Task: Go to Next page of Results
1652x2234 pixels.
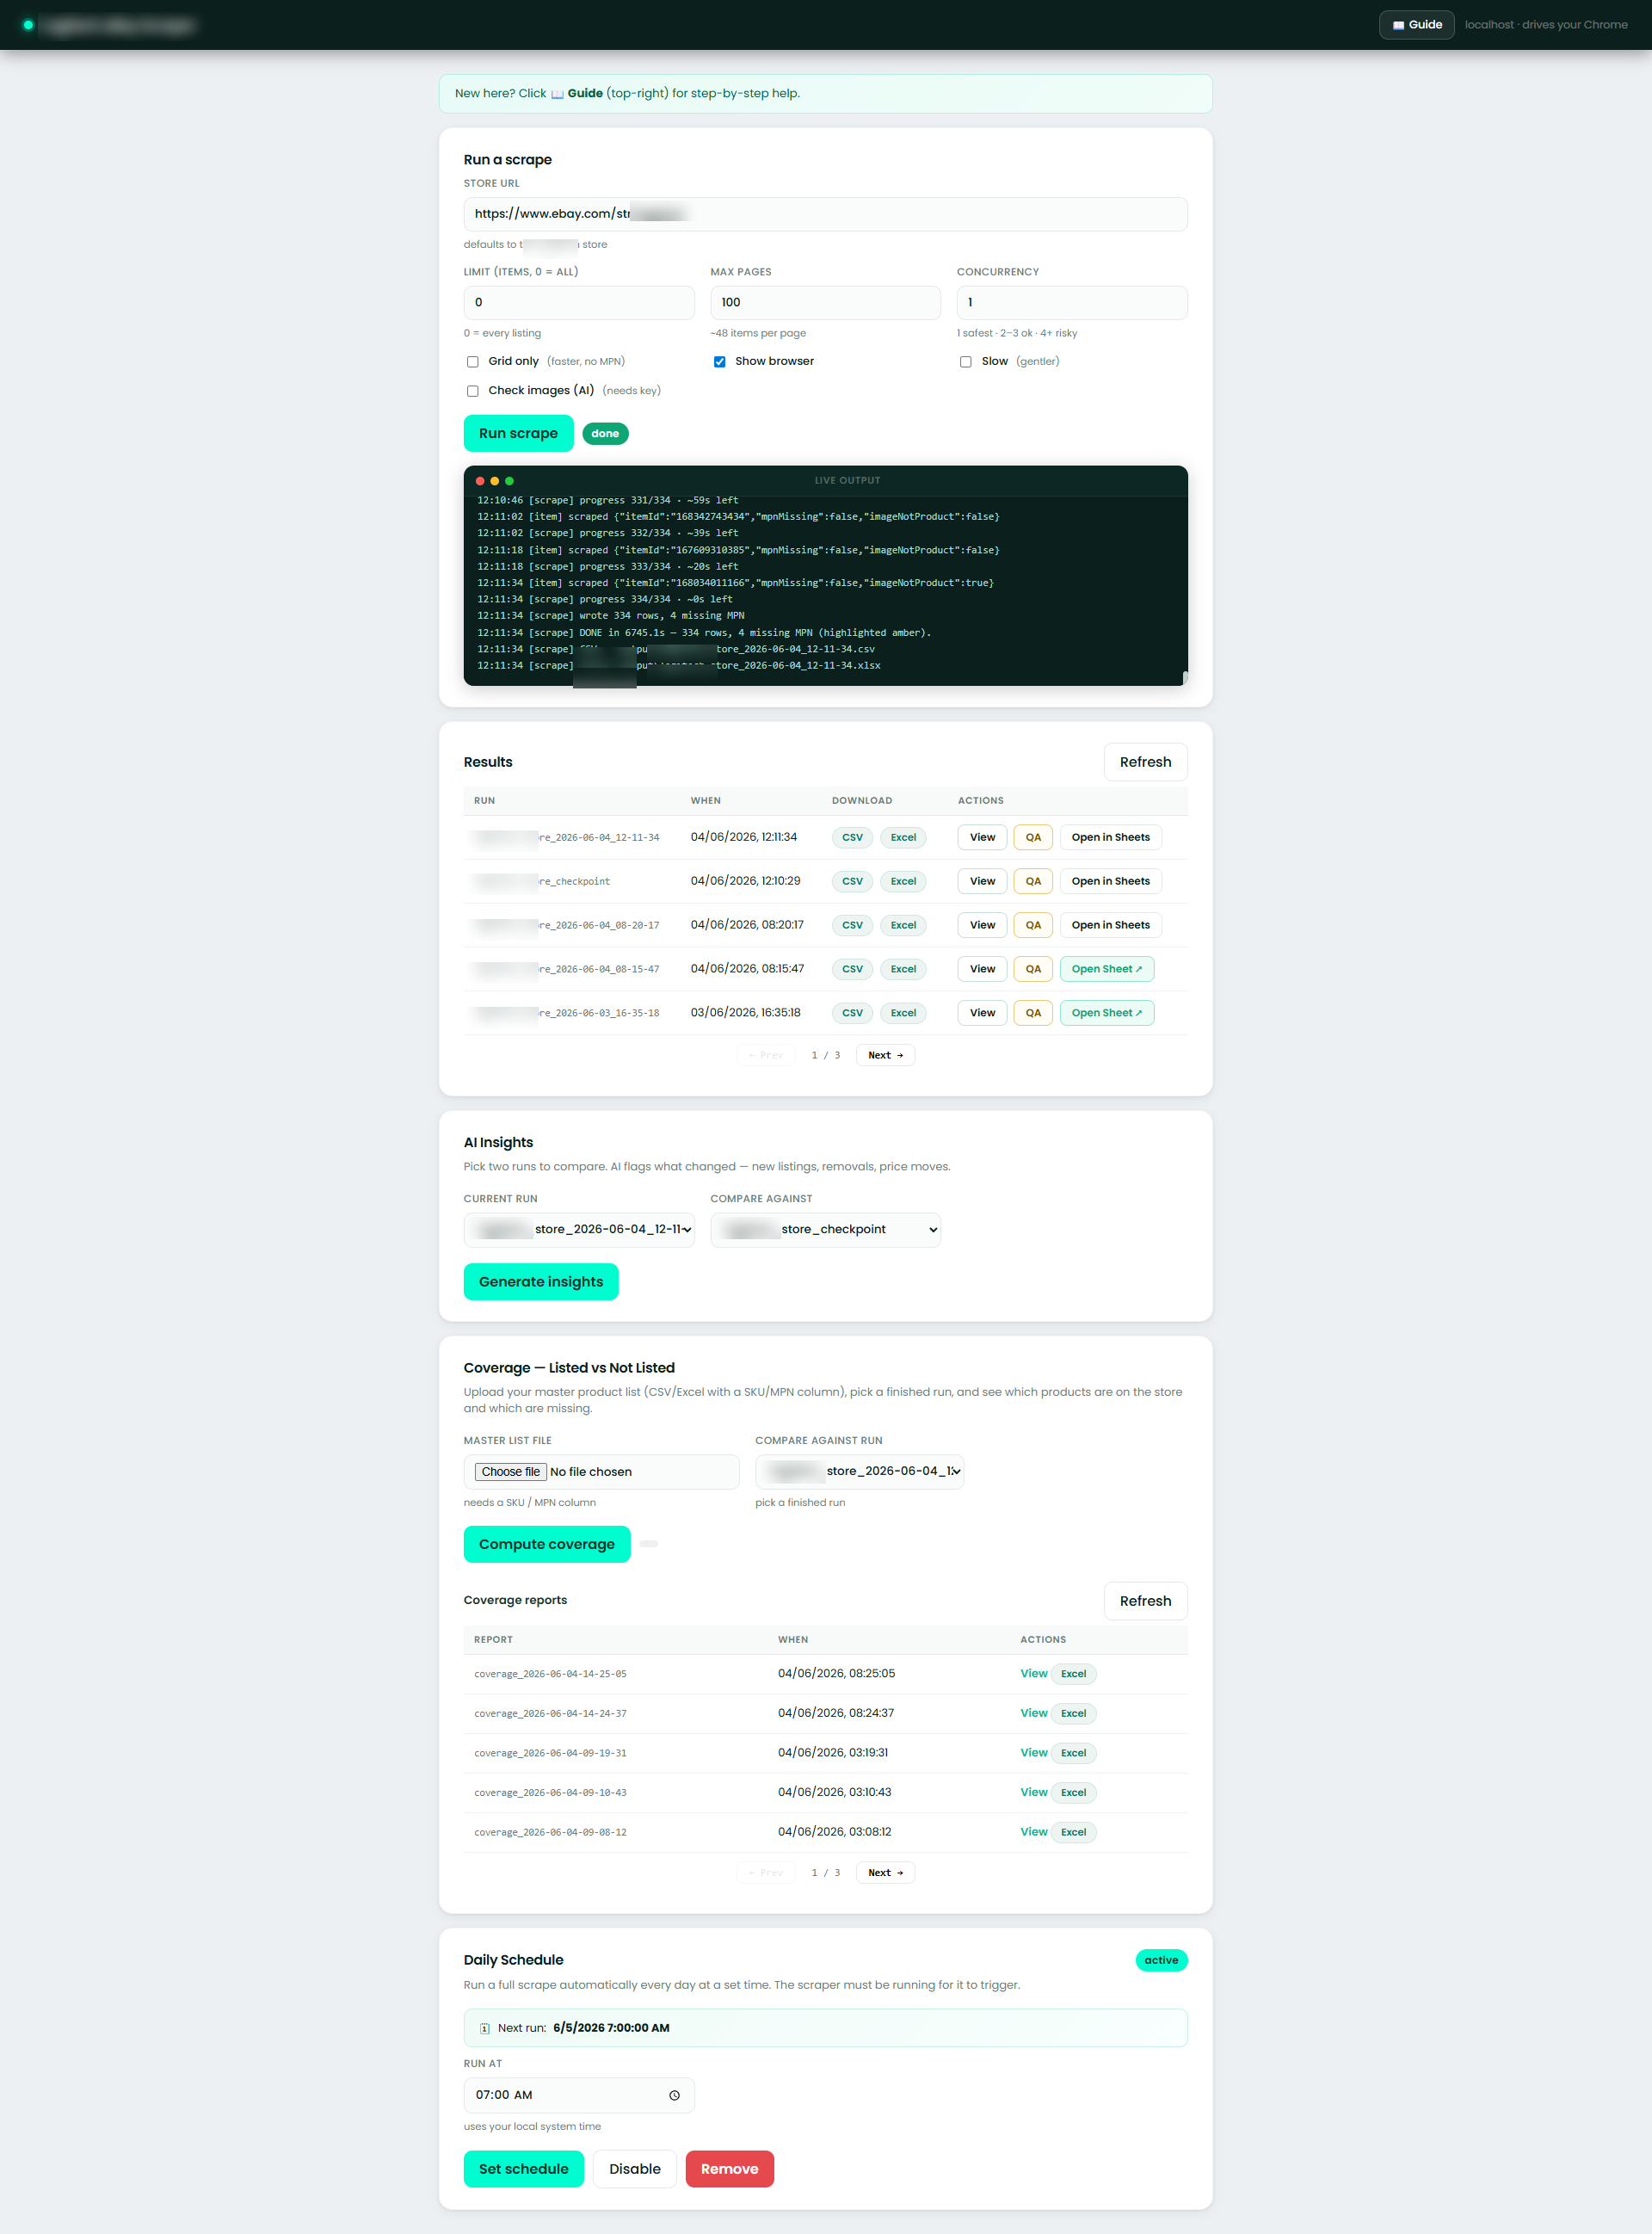Action: [x=885, y=1056]
